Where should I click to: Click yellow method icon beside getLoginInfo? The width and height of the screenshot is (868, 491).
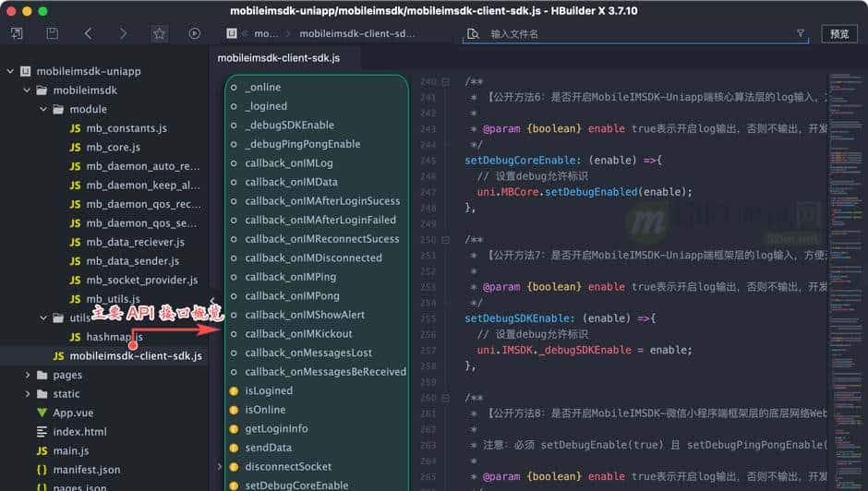tap(234, 428)
